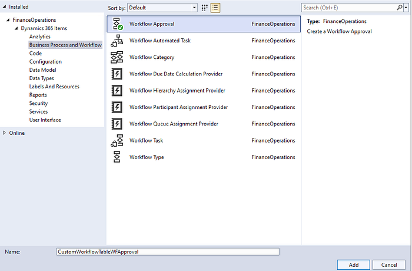Click the Cancel button

(x=389, y=265)
